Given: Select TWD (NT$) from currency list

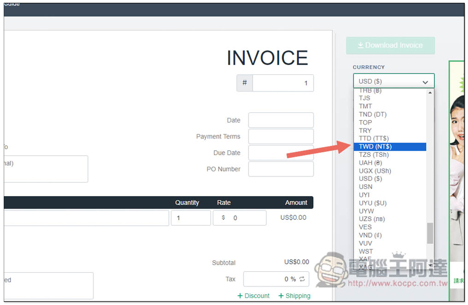Looking at the screenshot, I should [x=389, y=146].
